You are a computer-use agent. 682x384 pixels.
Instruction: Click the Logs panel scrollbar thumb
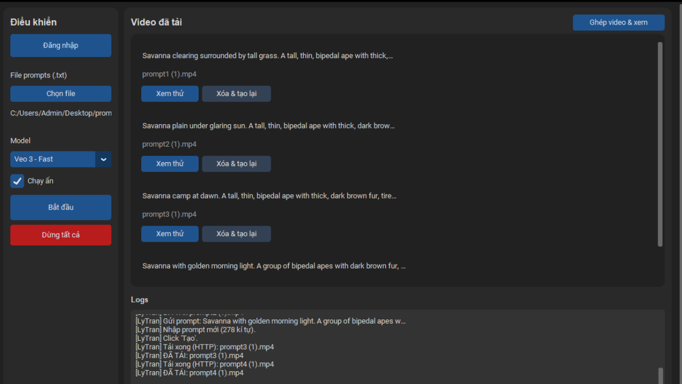click(x=661, y=375)
